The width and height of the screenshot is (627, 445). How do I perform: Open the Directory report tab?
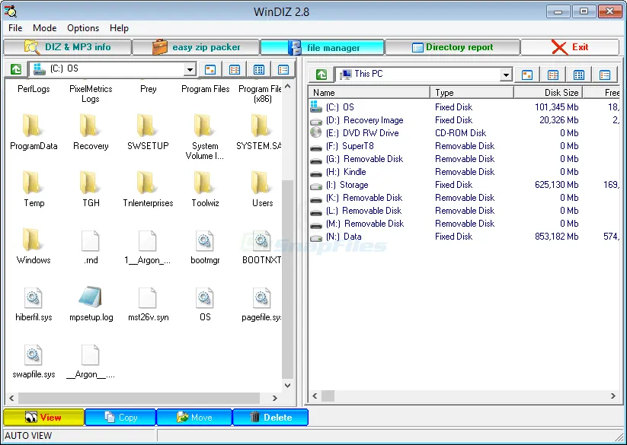click(x=452, y=47)
